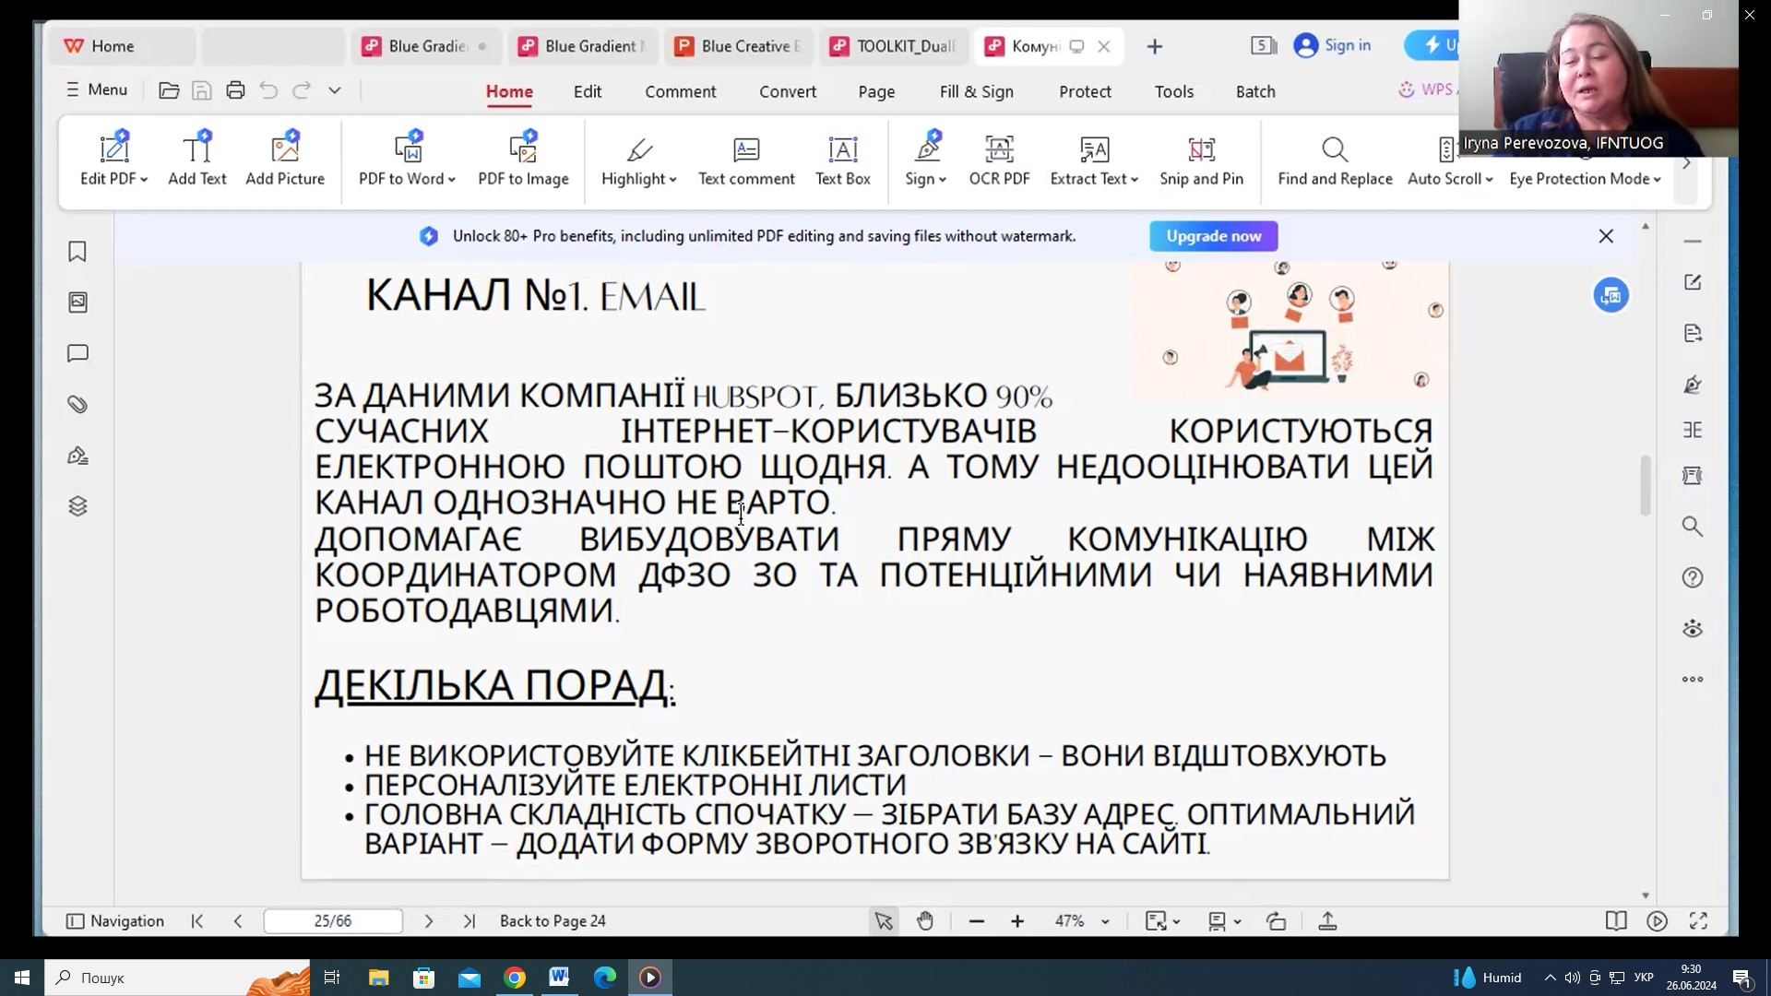Image resolution: width=1771 pixels, height=996 pixels.
Task: Expand the Highlight dropdown arrow
Action: point(673,180)
